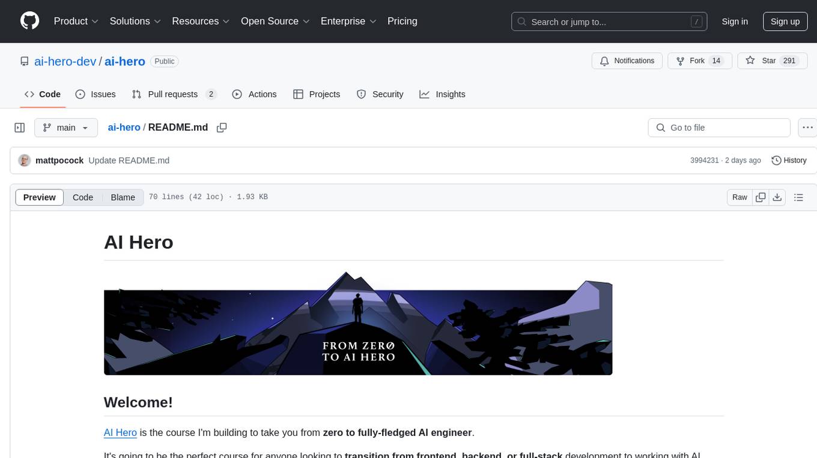Viewport: 817px width, 458px height.
Task: Click the 291 stars count
Action: pyautogui.click(x=789, y=61)
